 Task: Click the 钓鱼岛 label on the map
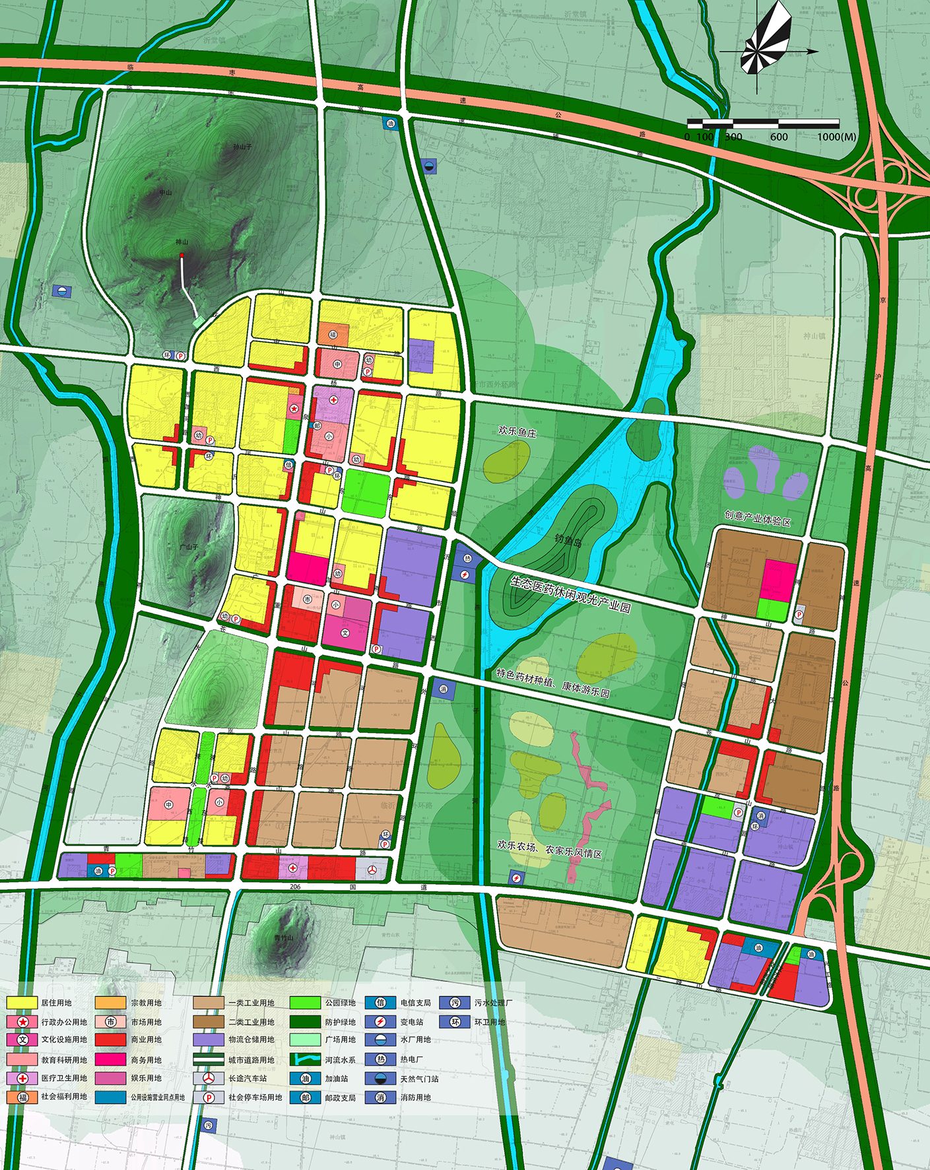tap(568, 541)
